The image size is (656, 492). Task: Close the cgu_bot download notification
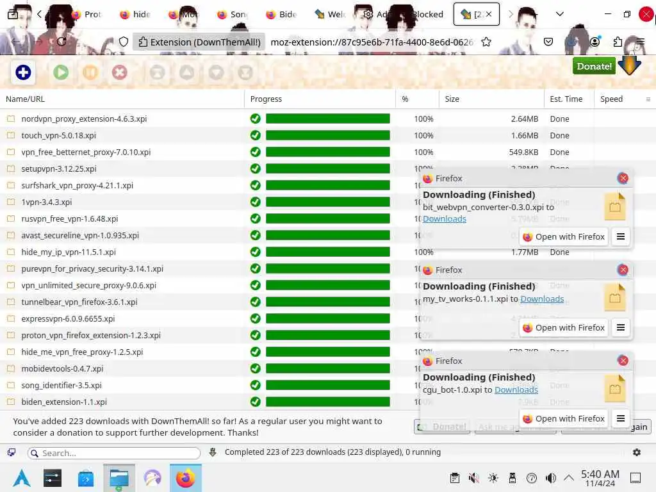coord(623,361)
